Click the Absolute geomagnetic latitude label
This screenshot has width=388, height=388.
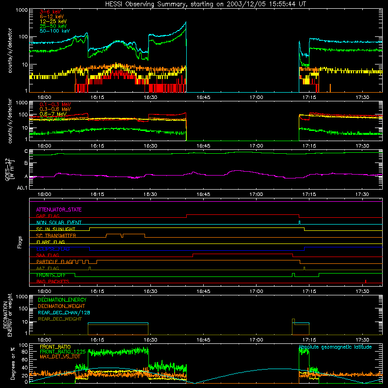click(x=335, y=347)
